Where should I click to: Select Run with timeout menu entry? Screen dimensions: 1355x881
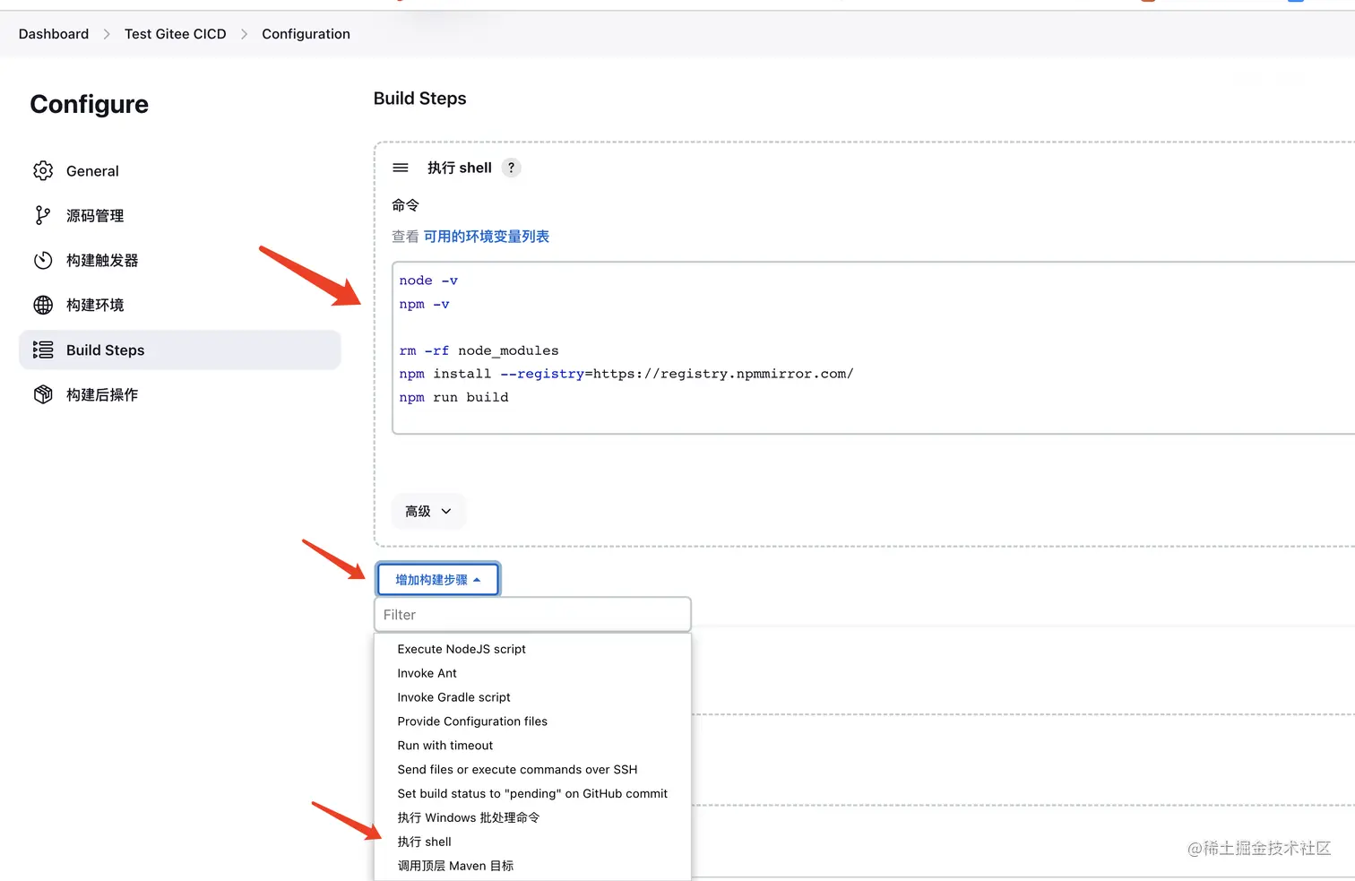(x=445, y=746)
